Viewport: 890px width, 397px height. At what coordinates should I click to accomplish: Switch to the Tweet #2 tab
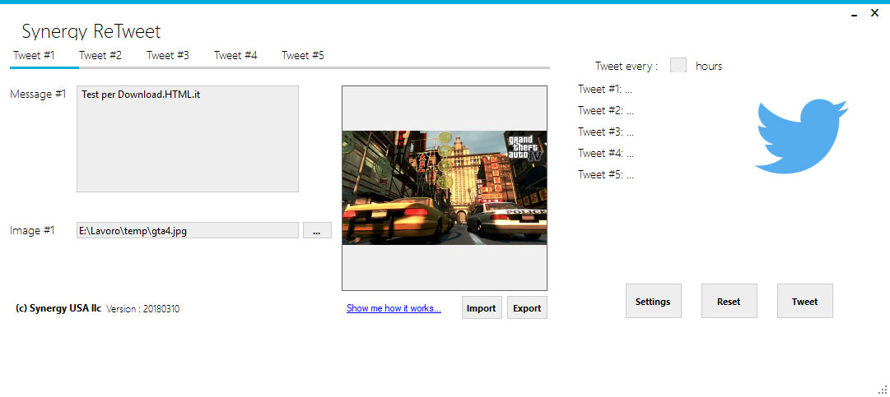click(x=100, y=56)
